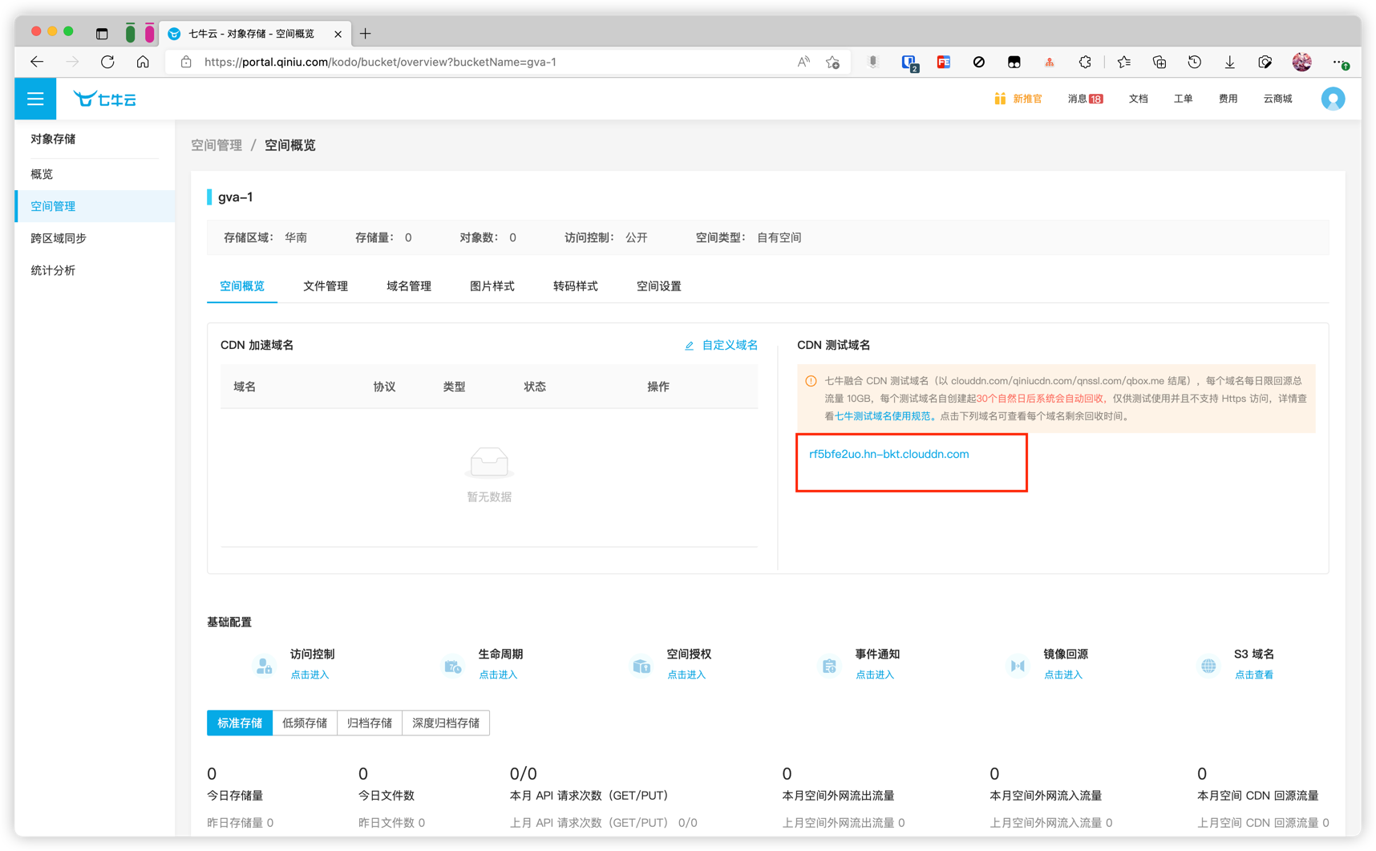Click the browser address bar
Viewport: 1376px width, 851px height.
481,62
